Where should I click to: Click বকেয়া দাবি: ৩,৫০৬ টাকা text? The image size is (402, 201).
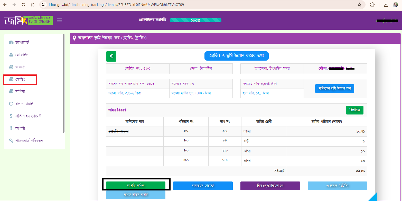tap(125, 93)
